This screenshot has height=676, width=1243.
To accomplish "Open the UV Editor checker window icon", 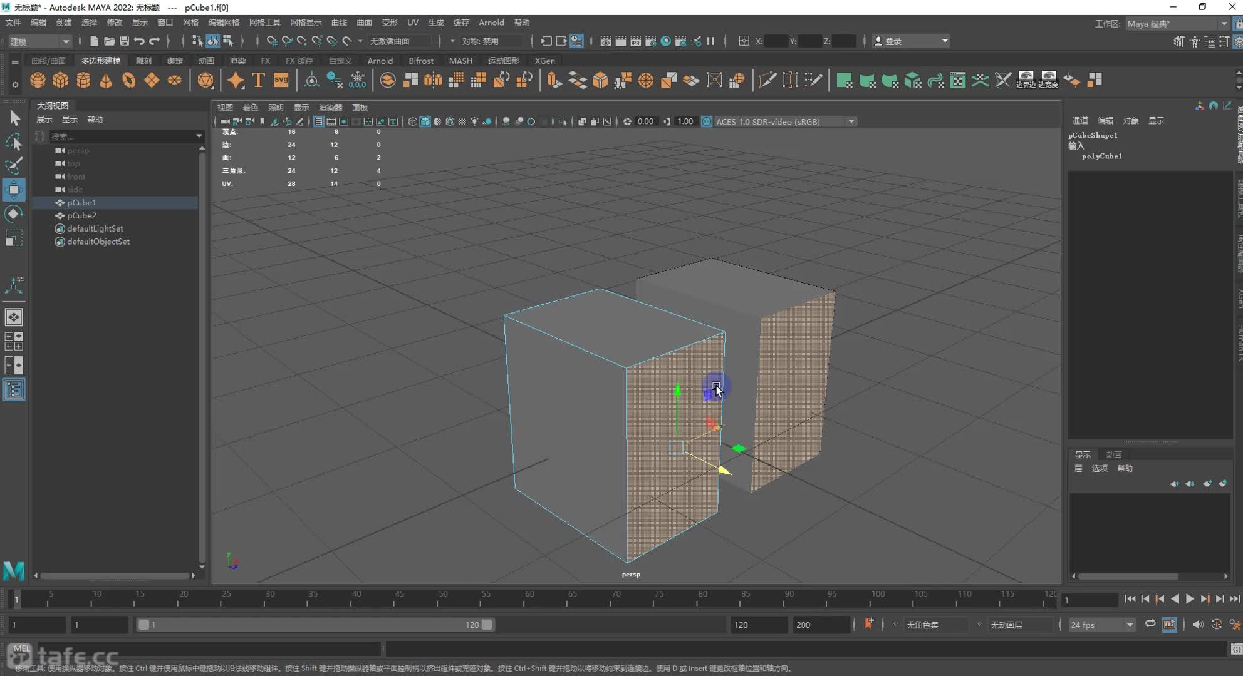I will [x=957, y=80].
